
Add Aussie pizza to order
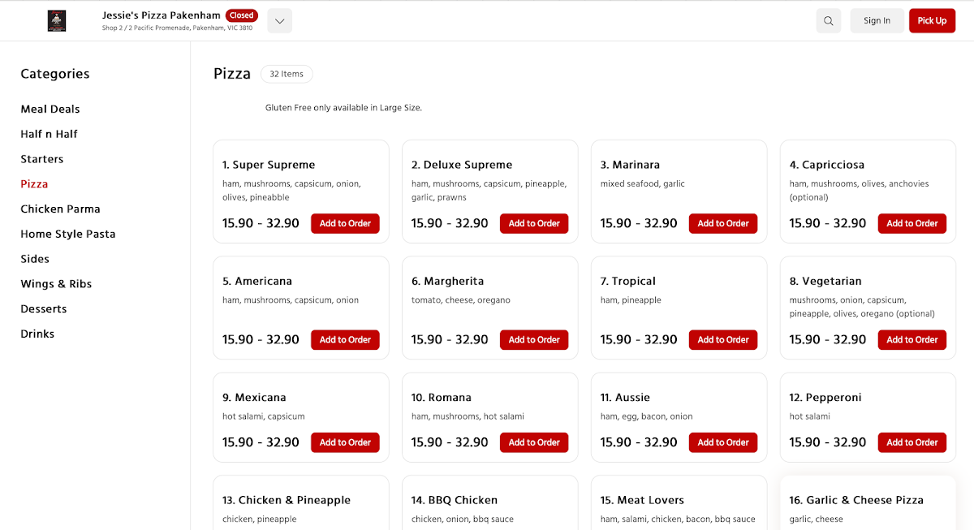(723, 442)
